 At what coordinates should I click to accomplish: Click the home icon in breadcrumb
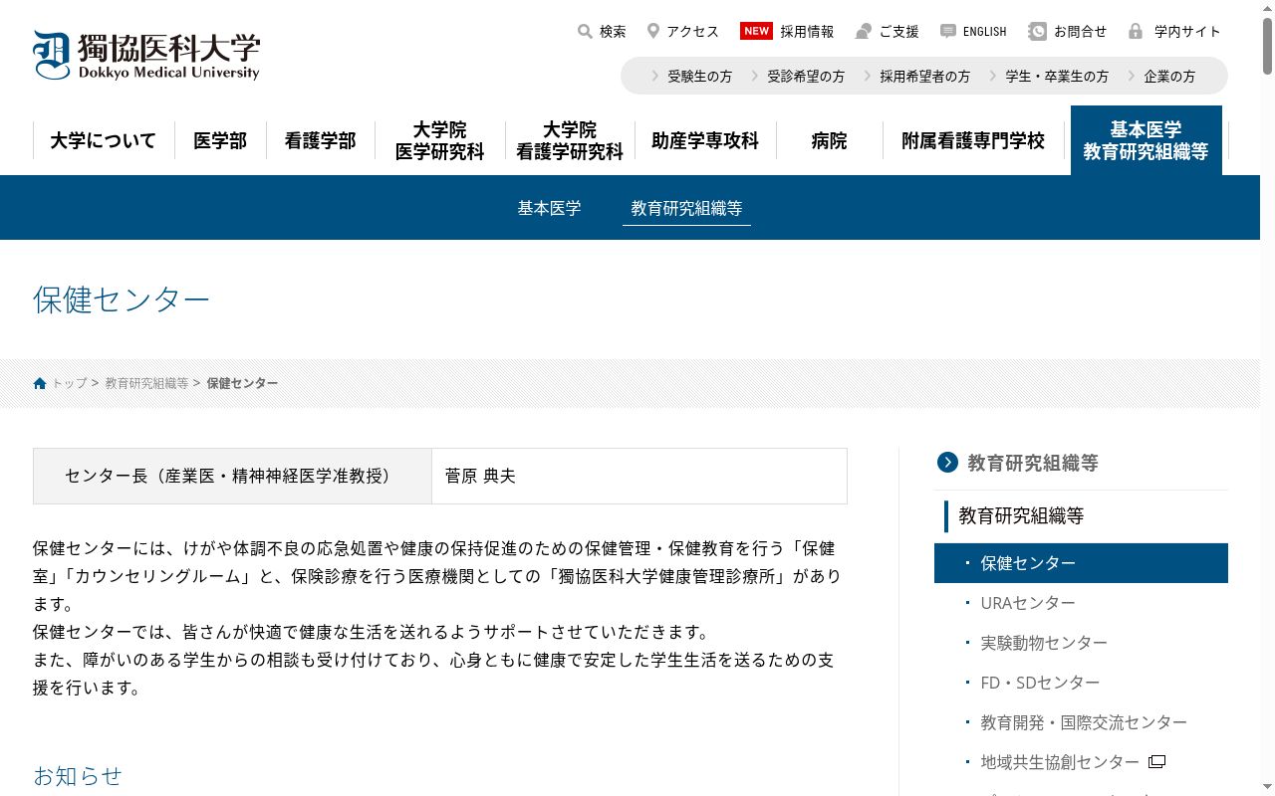coord(40,383)
